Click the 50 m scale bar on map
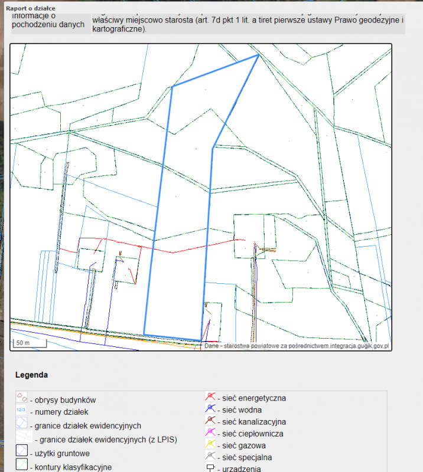Viewport: 423px width, 472px height. tap(24, 343)
